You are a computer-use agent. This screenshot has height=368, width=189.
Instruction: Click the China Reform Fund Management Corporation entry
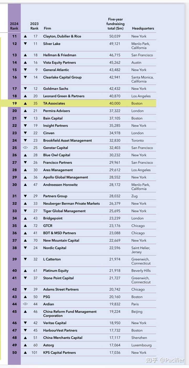coord(70,314)
